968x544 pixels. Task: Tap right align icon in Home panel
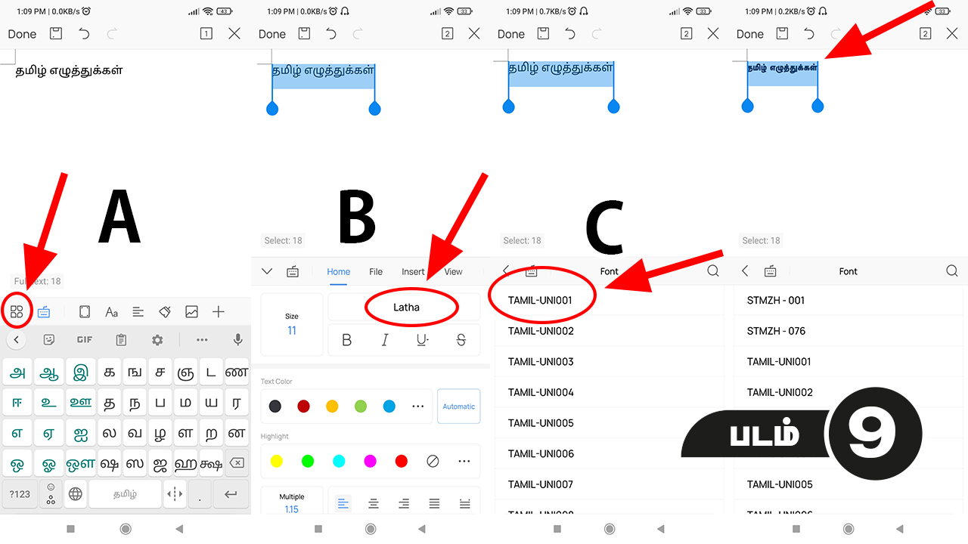click(x=404, y=503)
